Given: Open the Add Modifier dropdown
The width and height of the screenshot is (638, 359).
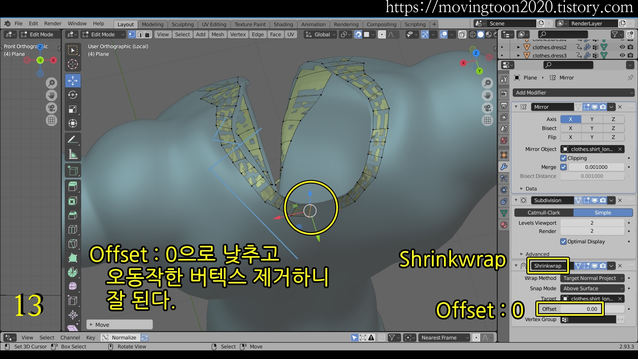Looking at the screenshot, I should (x=574, y=93).
